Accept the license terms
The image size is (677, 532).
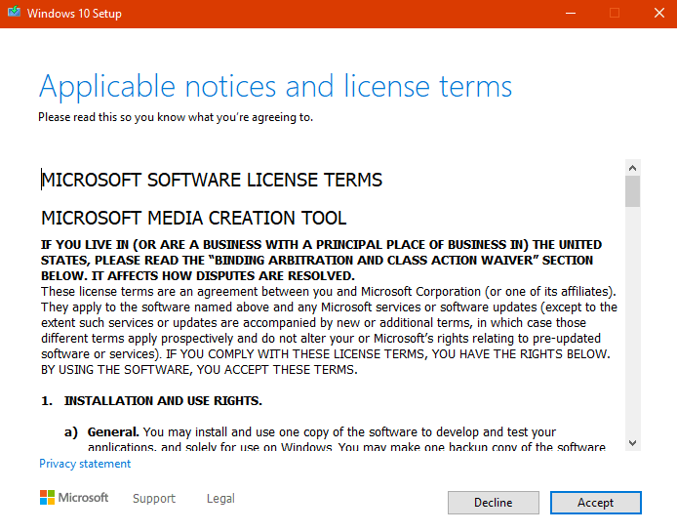click(595, 503)
